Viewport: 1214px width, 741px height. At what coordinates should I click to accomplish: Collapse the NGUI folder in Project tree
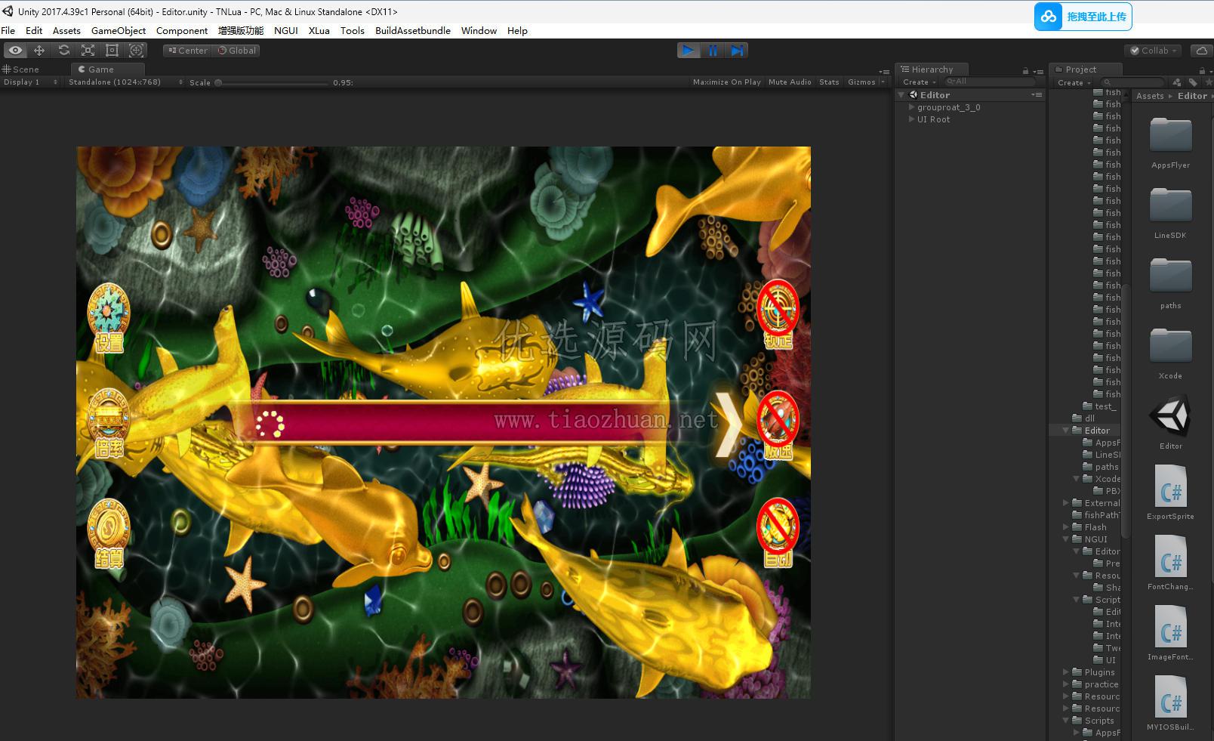(x=1066, y=539)
